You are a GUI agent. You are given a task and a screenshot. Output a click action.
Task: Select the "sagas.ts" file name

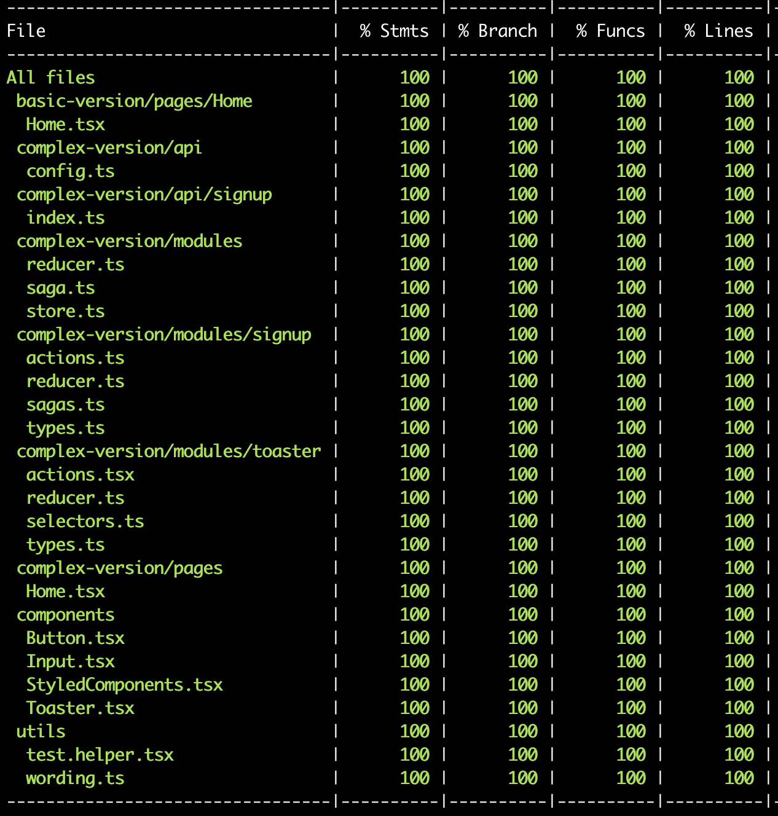point(66,404)
